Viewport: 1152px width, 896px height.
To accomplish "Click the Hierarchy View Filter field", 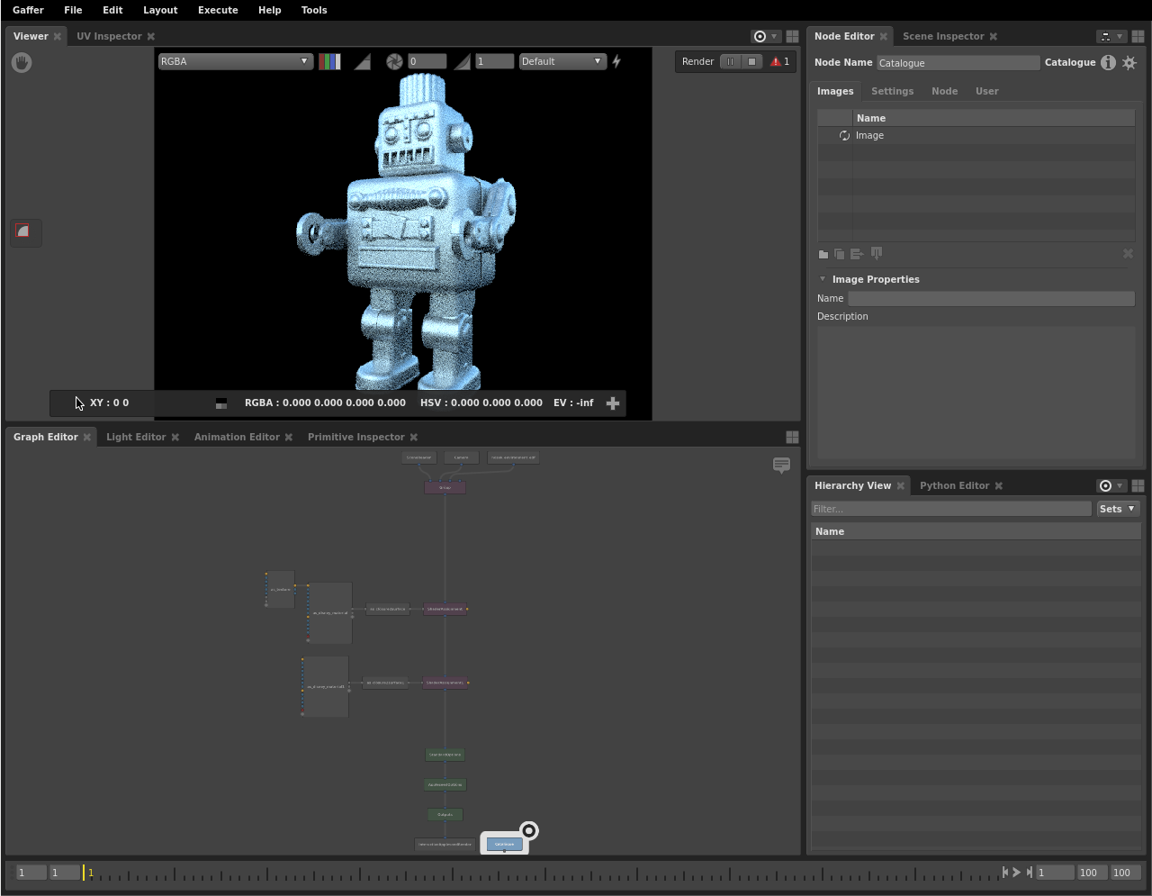I will click(x=951, y=509).
